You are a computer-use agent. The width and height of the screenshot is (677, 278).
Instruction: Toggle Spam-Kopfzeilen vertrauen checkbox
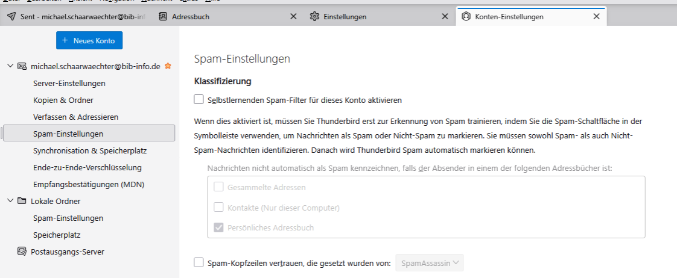pos(199,262)
